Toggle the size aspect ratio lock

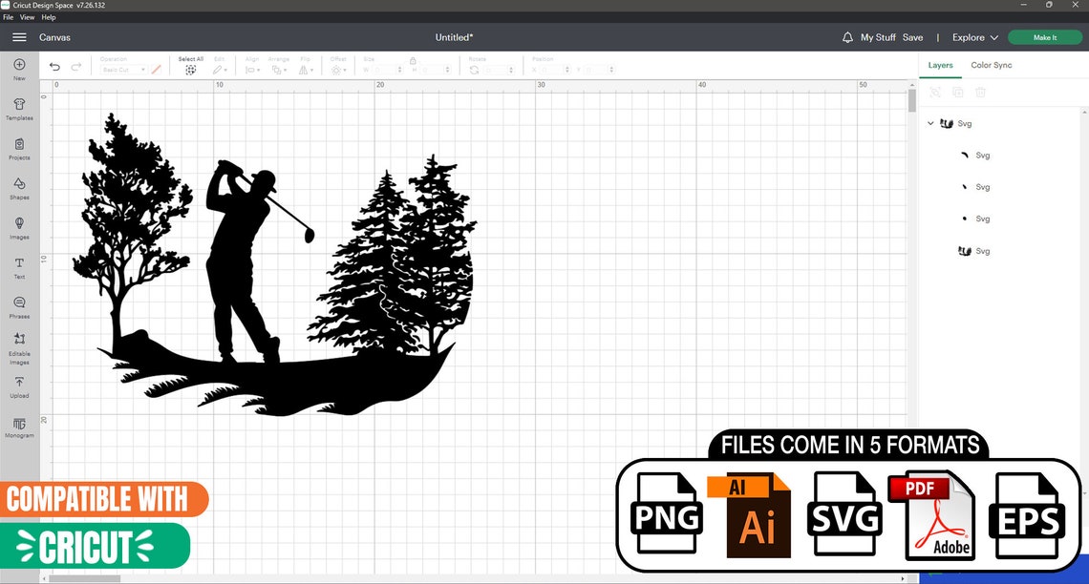point(413,60)
